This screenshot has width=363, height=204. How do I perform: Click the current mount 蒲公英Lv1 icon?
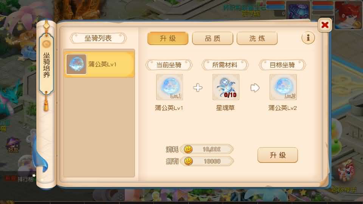coord(169,87)
